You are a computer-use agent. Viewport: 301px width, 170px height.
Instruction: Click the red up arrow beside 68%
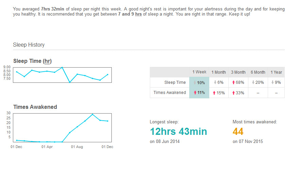[233, 82]
